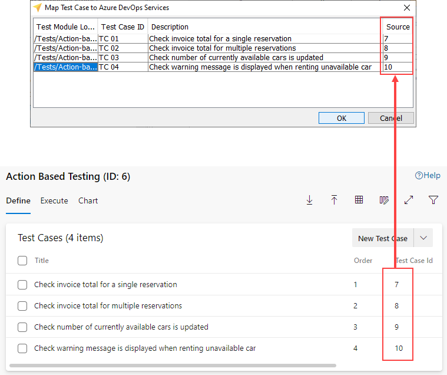Click Test Case Id 7 in the list
Image resolution: width=447 pixels, height=375 pixels.
(396, 285)
